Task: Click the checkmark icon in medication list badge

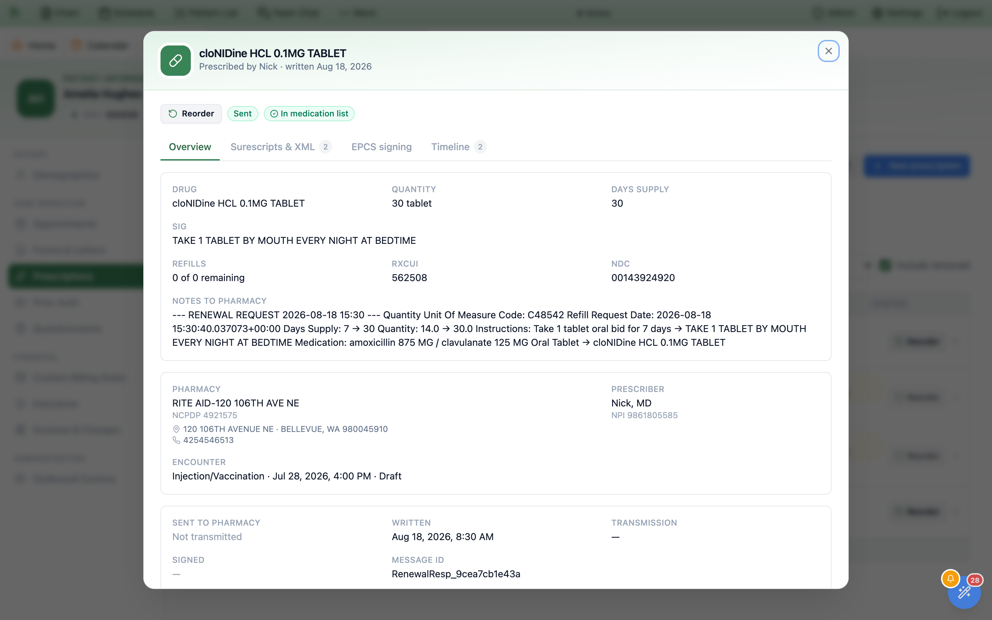Action: pos(274,114)
